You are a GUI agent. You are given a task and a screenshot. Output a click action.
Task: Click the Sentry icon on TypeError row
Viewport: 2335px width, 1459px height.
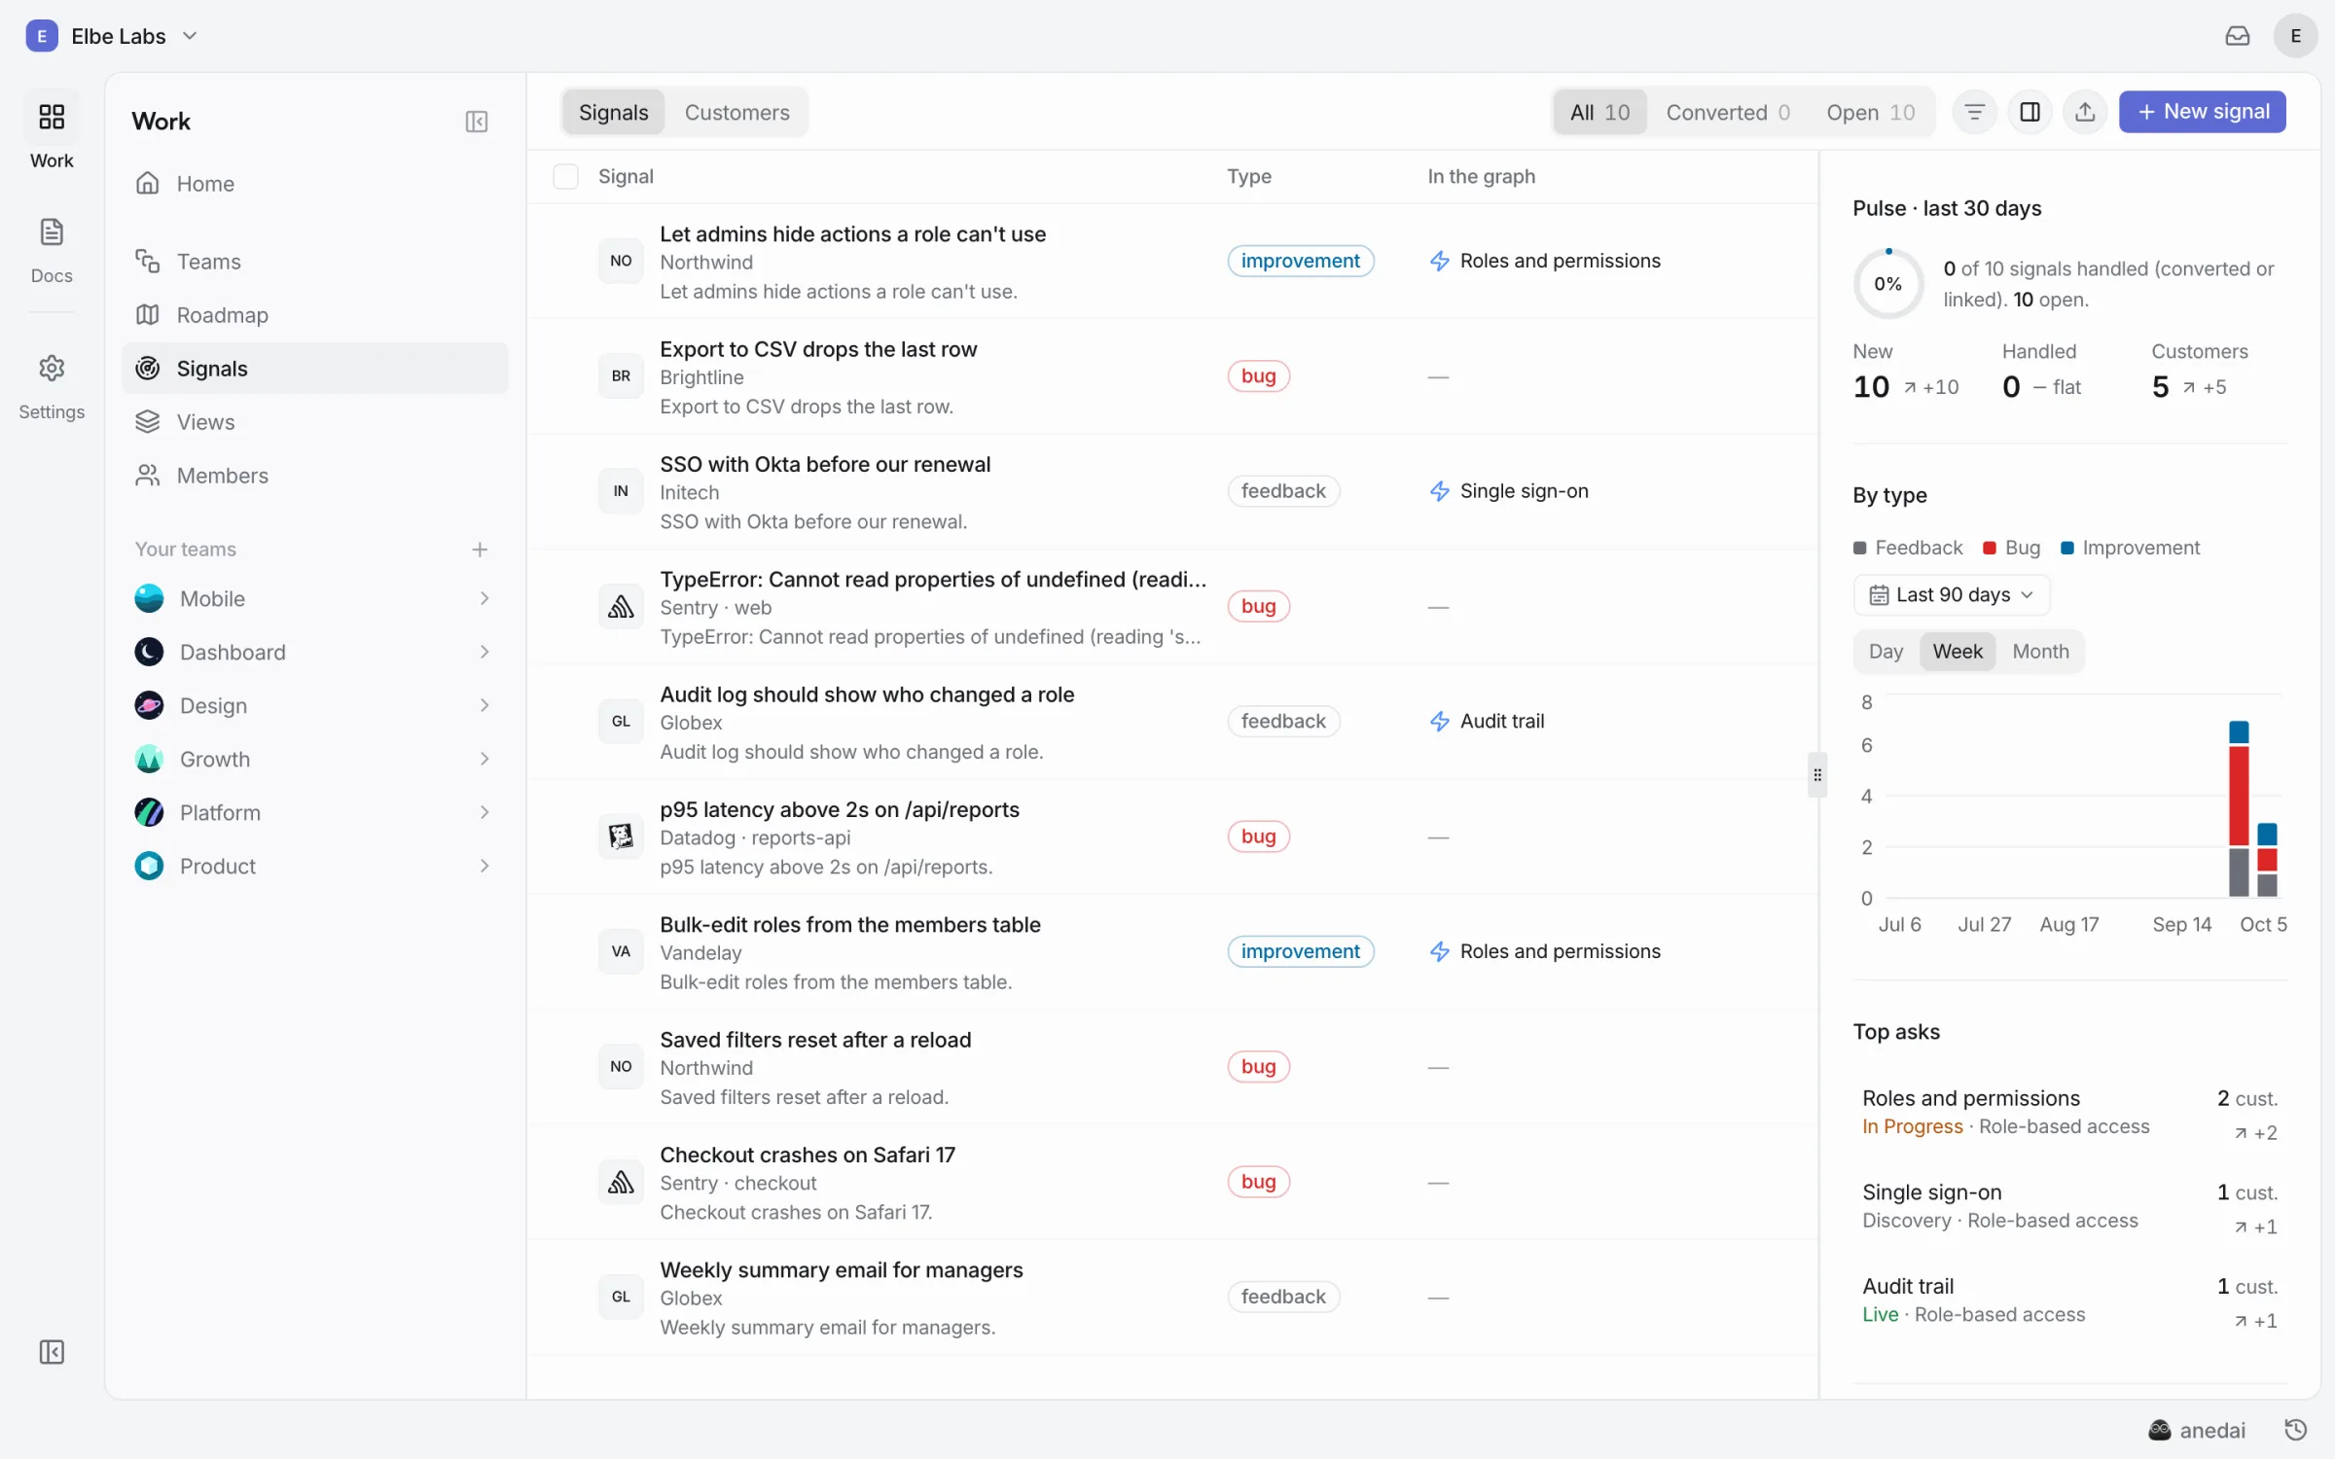[x=621, y=607]
